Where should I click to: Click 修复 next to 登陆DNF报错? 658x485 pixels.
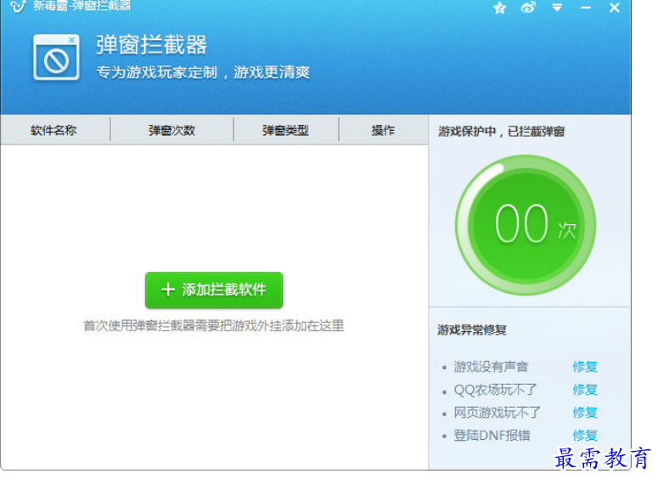pyautogui.click(x=585, y=436)
